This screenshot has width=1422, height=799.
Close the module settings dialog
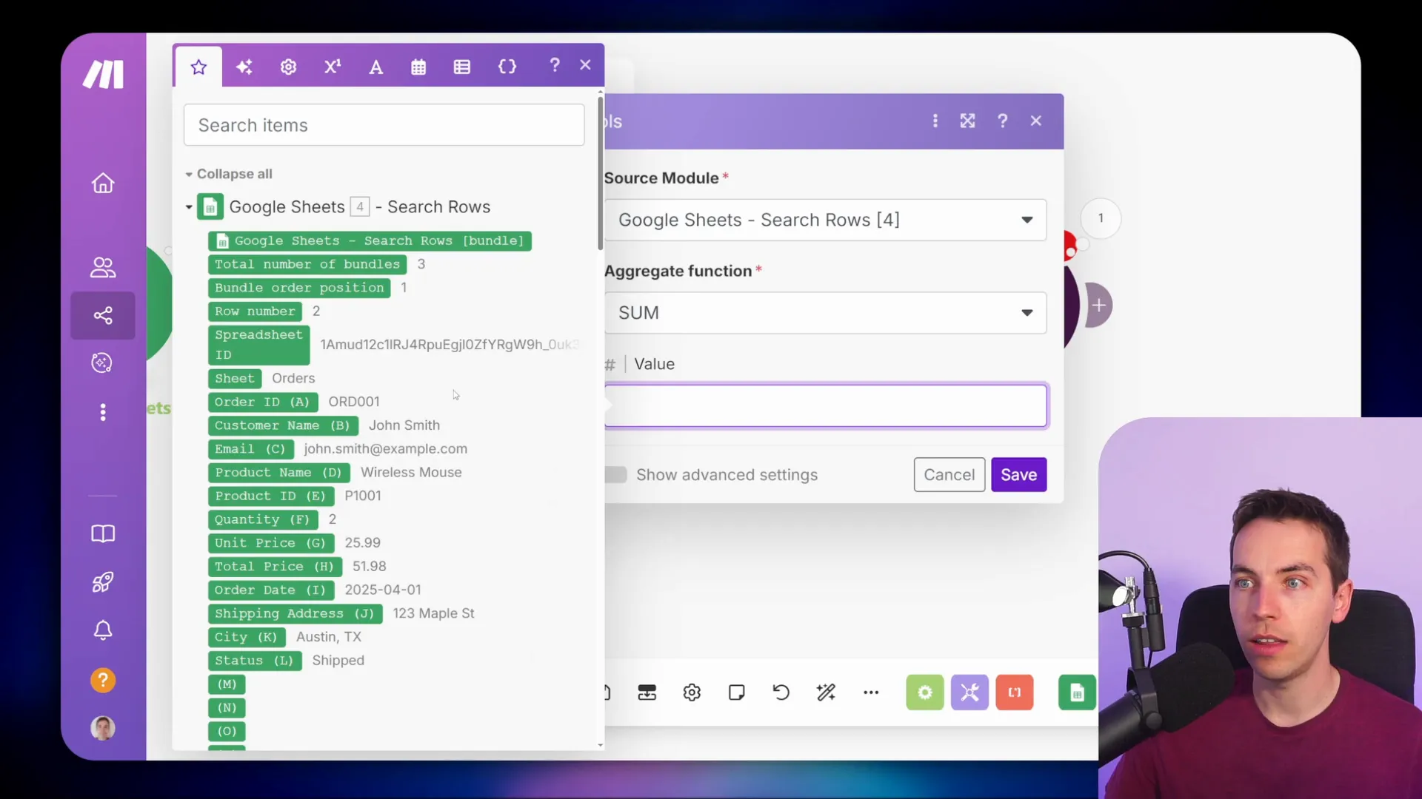1035,121
